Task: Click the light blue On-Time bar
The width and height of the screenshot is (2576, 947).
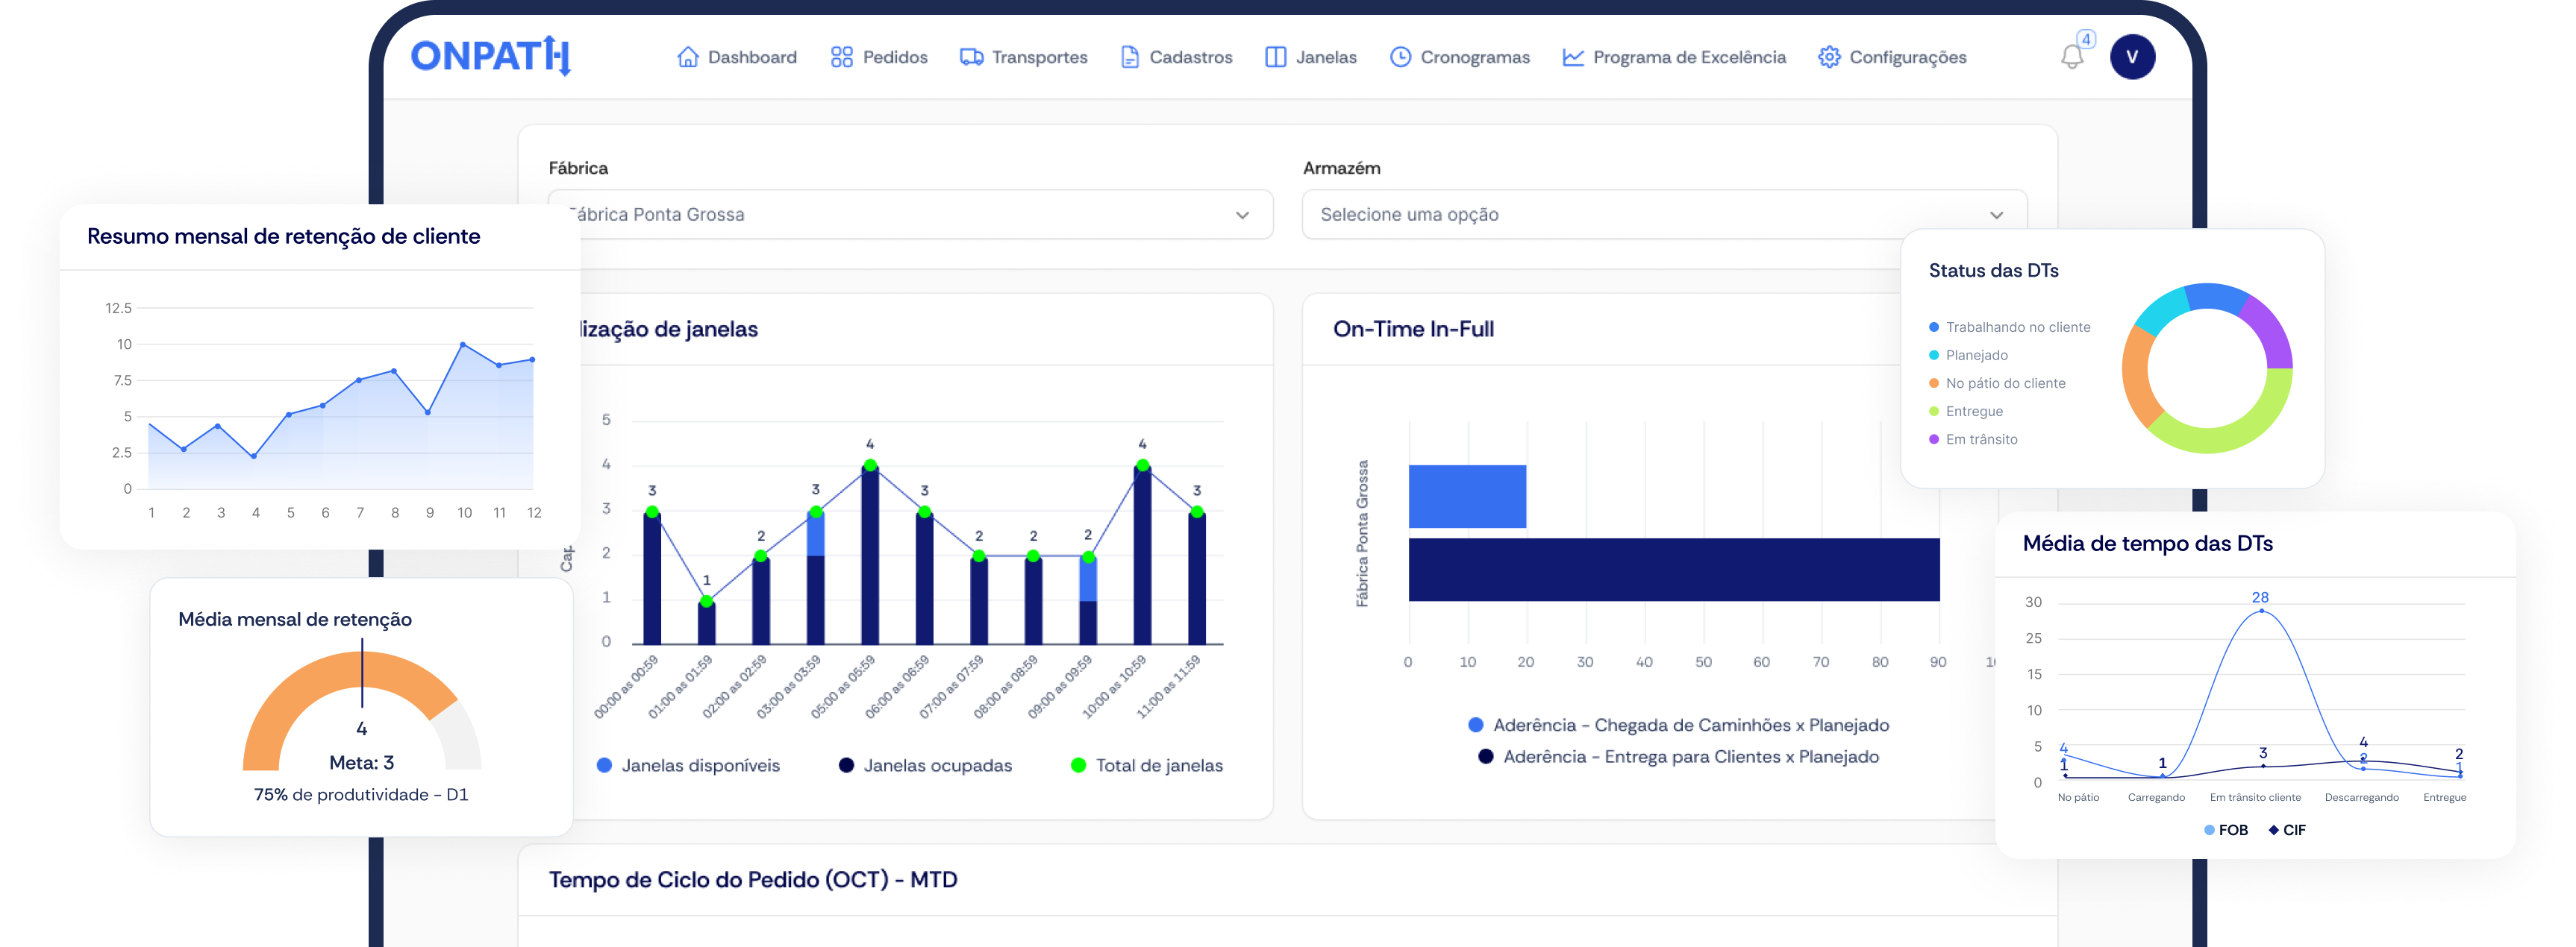Action: click(1467, 497)
